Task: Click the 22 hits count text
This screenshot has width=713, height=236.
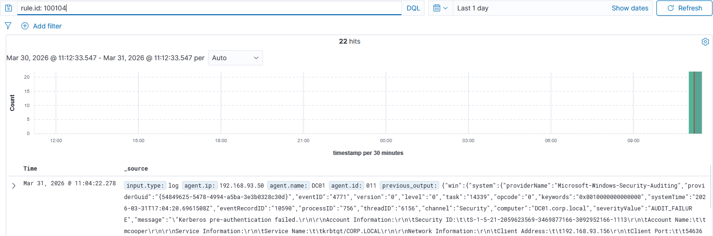Action: click(x=349, y=42)
